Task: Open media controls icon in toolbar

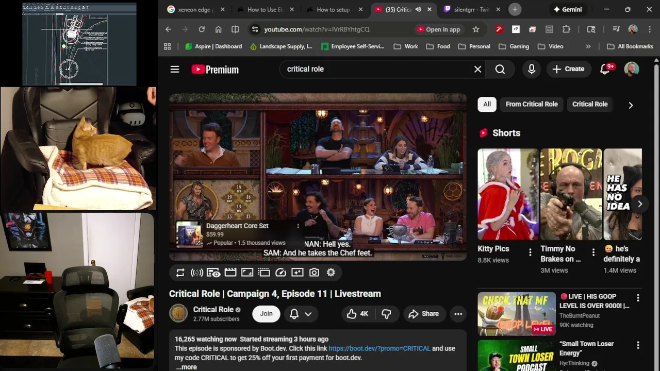Action: pyautogui.click(x=616, y=29)
